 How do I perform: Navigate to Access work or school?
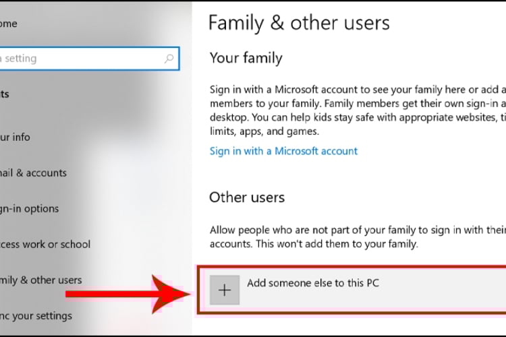[x=45, y=244]
